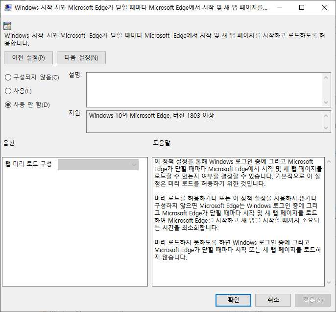Click the first help paragraph starting '이 정책 설정을 통해'
Viewport: 336px width, 312px height.
[x=238, y=173]
